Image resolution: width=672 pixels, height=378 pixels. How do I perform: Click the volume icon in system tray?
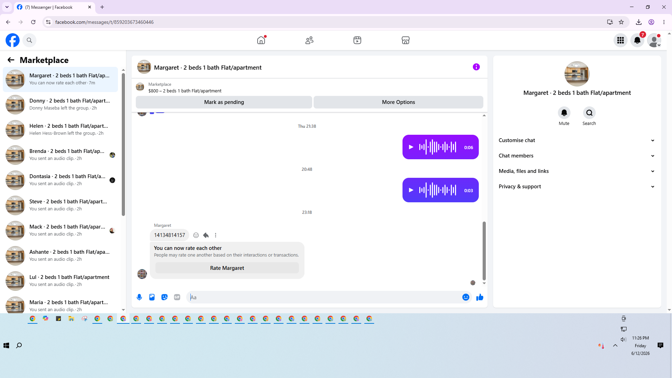click(x=623, y=339)
